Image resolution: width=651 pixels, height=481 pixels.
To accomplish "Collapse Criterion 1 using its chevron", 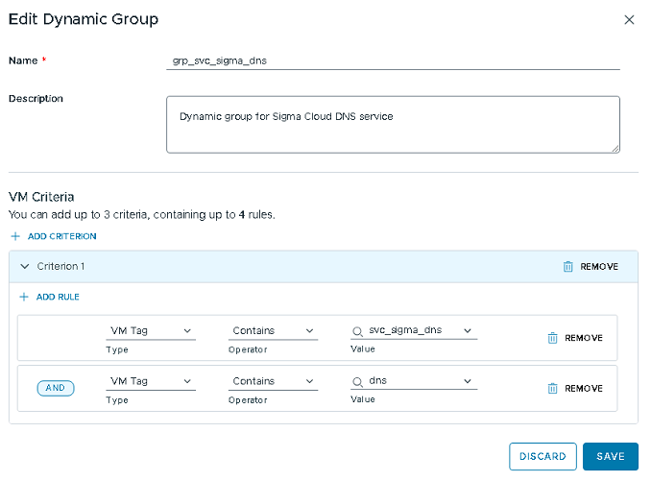I will [25, 267].
